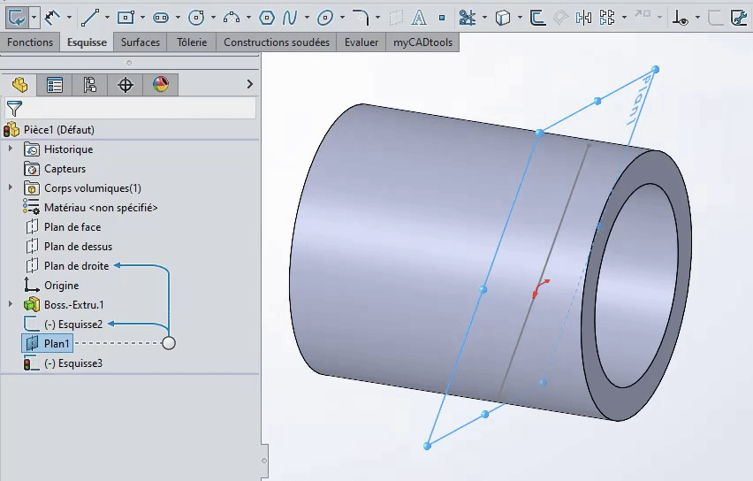Open the Smart Dimension dropdown arrow
Screen dimensions: 753x481
[69, 18]
